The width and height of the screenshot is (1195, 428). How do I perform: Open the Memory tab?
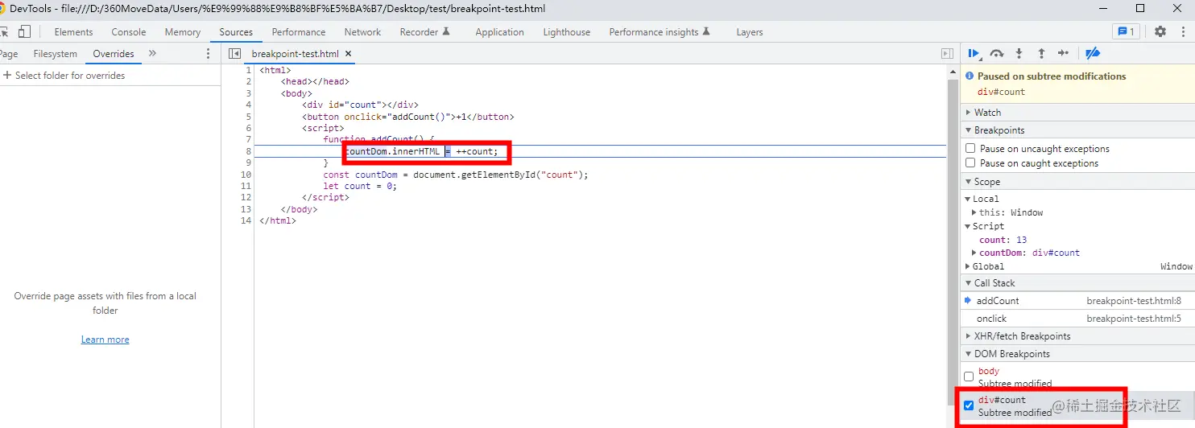183,32
